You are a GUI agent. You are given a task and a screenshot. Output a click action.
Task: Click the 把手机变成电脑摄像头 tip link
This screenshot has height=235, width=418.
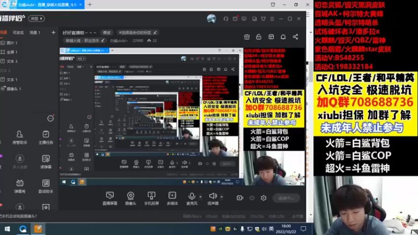tap(19, 216)
